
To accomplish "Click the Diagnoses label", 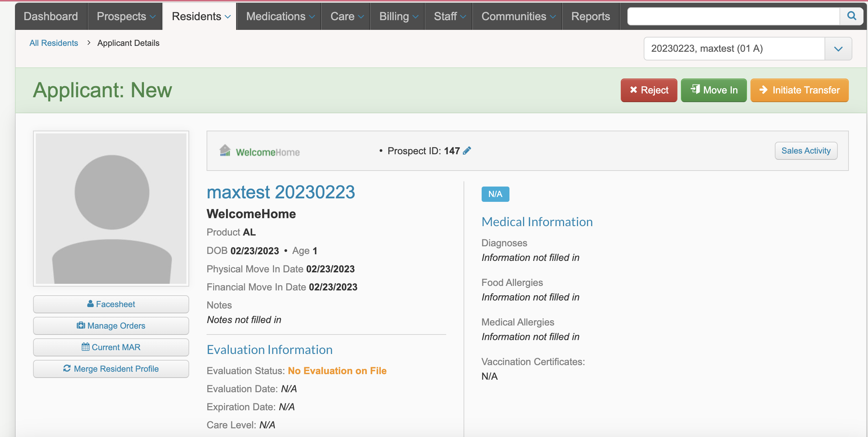I will pyautogui.click(x=504, y=243).
